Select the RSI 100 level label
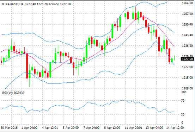Screen dimensions: 195x132 click(x=184, y=92)
